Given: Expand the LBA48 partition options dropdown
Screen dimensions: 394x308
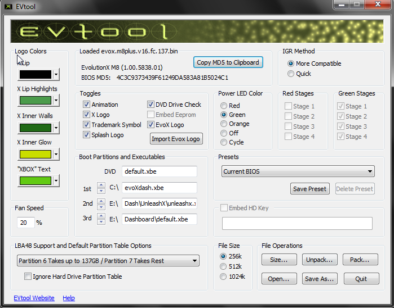Looking at the screenshot, I should pyautogui.click(x=108, y=261).
